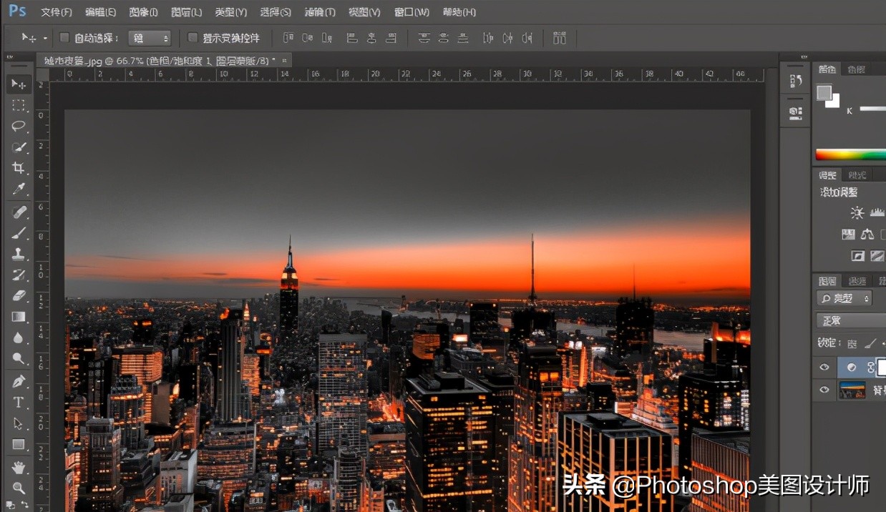Open the 滤镜 menu
Screen dimensions: 886x512
tap(319, 11)
